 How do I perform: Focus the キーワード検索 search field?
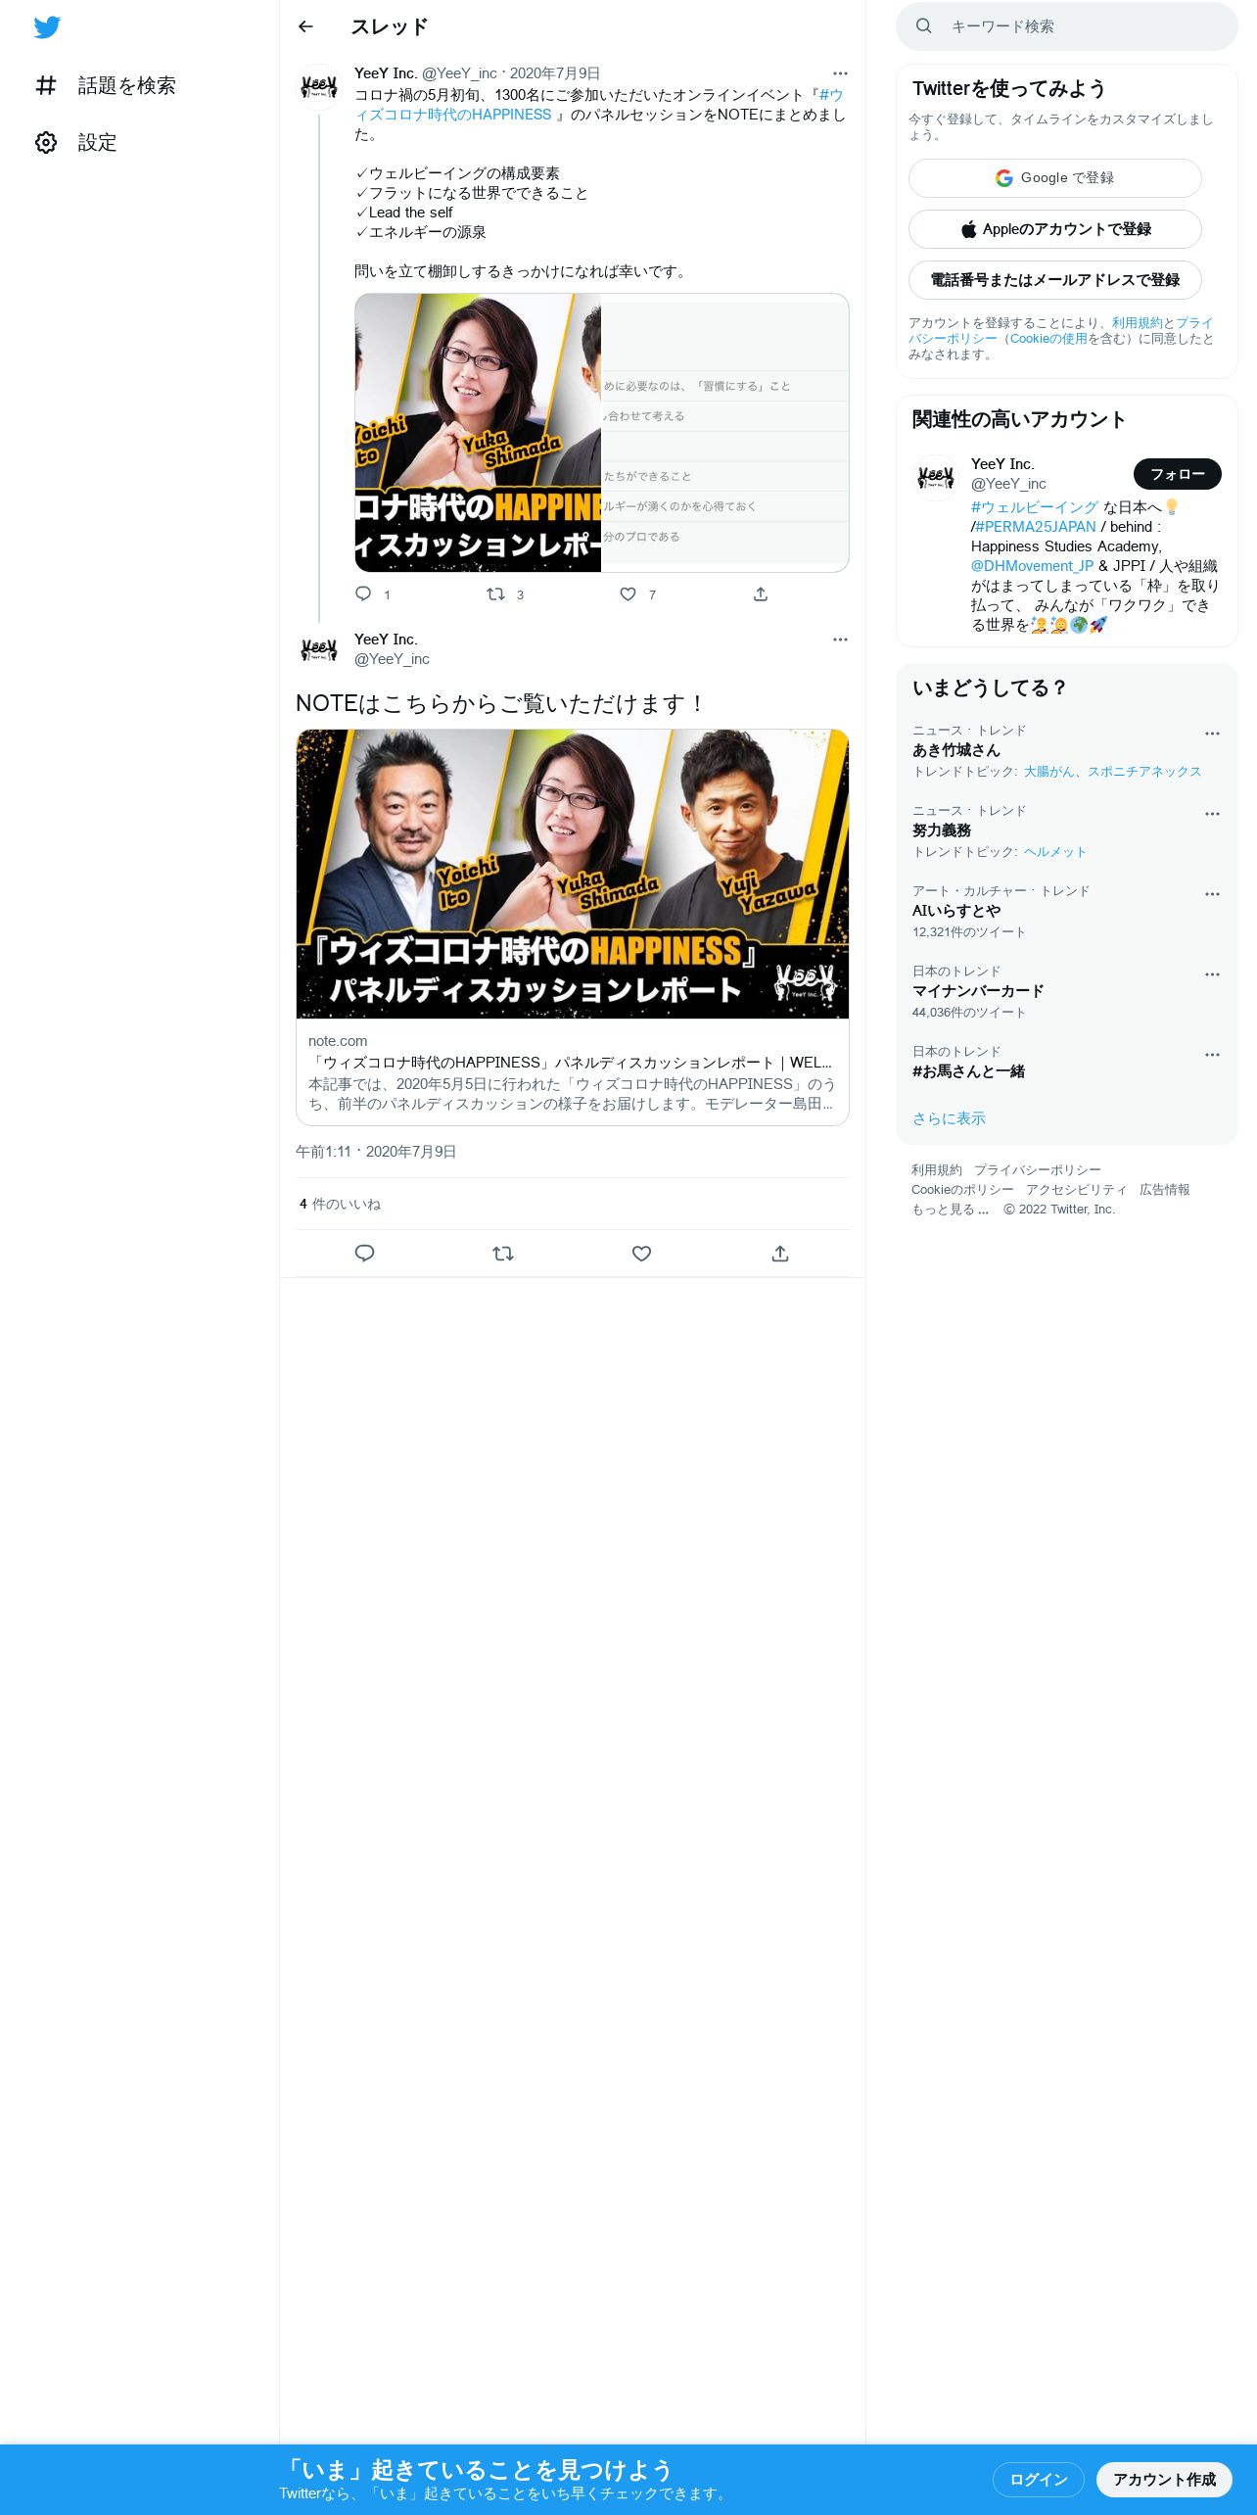tap(1067, 26)
